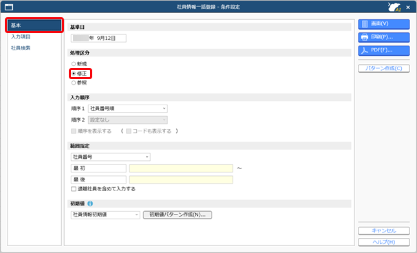Close the 条件設定 dialog window
Screen dimensions: 417x253
[x=408, y=8]
